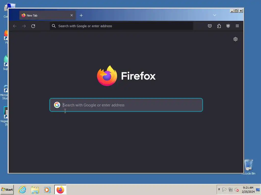Open a new tab with plus button
Screen dimensions: 261x195
[81, 15]
